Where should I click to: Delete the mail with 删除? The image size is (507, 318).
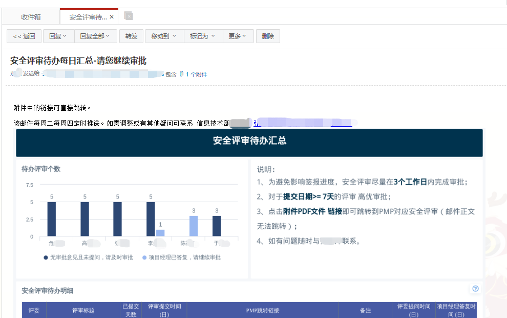pos(268,36)
